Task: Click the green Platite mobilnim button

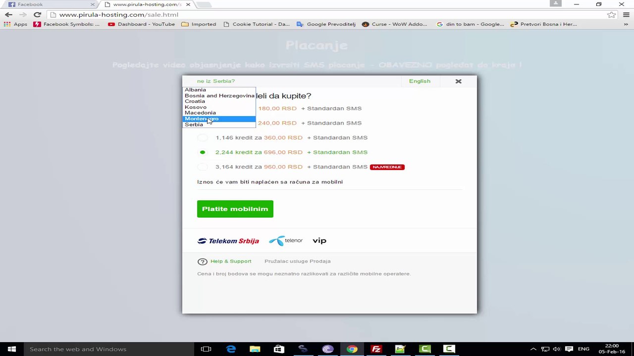Action: click(235, 209)
